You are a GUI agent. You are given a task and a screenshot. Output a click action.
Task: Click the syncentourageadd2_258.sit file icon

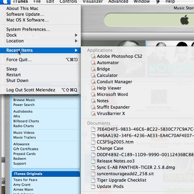93,174
